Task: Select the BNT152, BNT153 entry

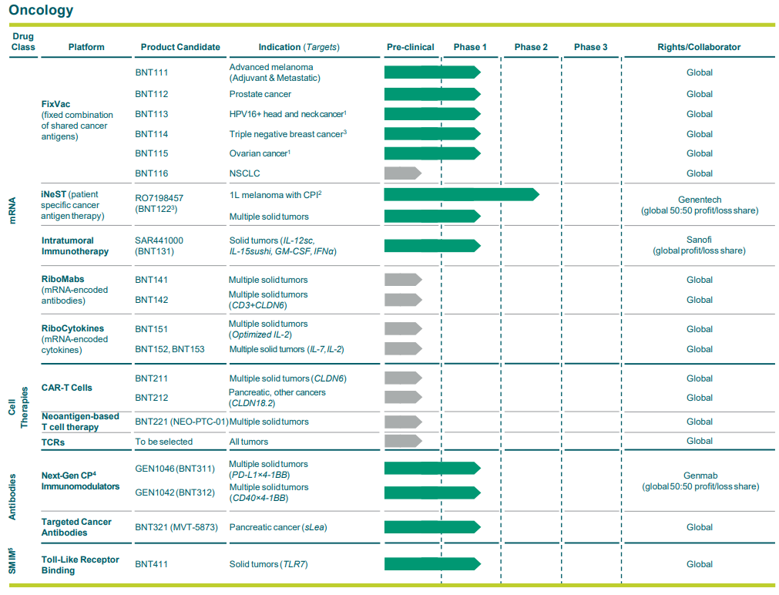Action: [x=170, y=349]
